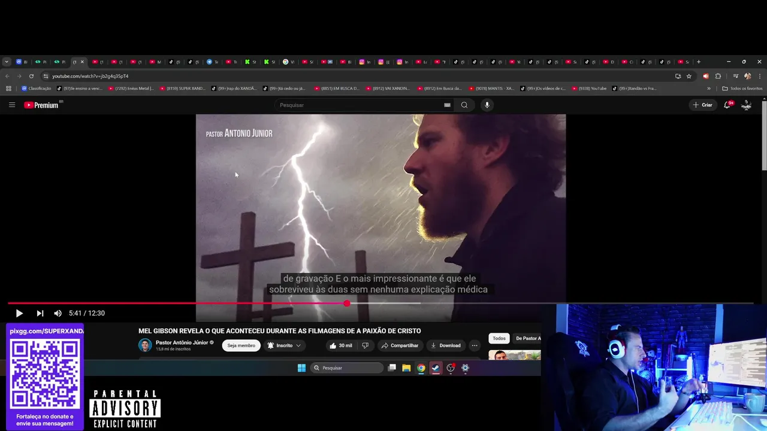Open the three-dot more actions menu

[x=475, y=345]
